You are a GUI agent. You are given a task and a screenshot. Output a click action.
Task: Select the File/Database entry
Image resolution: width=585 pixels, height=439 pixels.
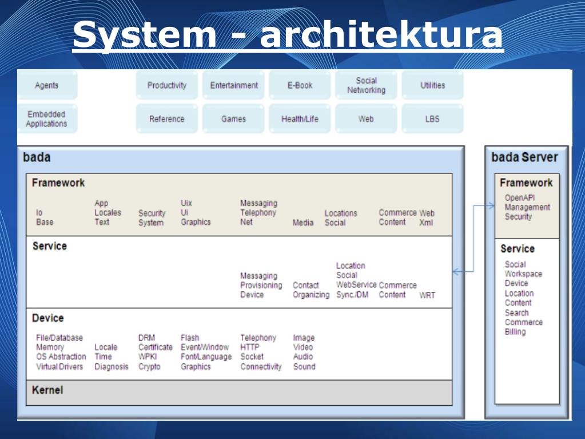[x=59, y=338]
